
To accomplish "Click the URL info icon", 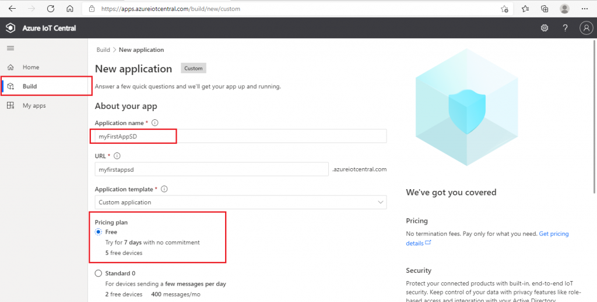I will click(x=117, y=156).
